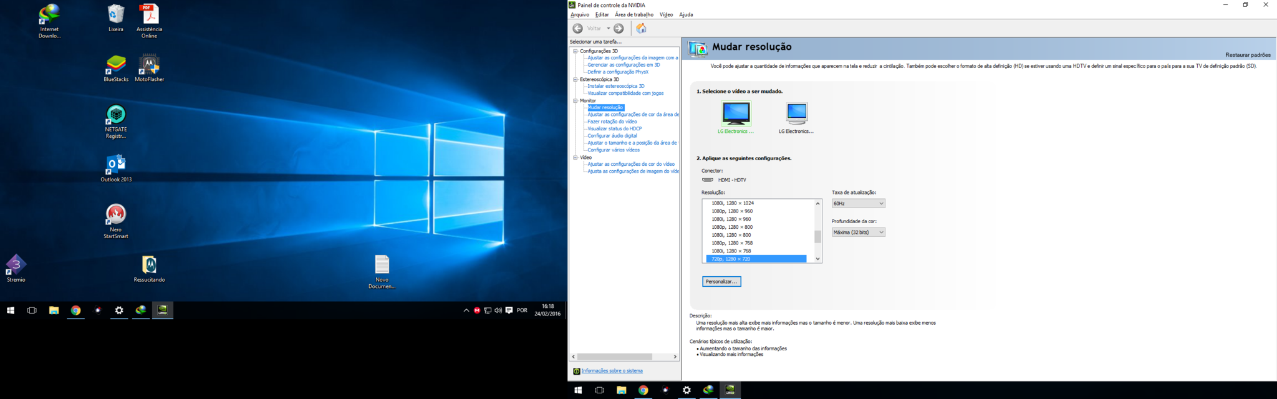
Task: Launch the Nero StartSmart desktop shortcut
Action: pyautogui.click(x=116, y=221)
